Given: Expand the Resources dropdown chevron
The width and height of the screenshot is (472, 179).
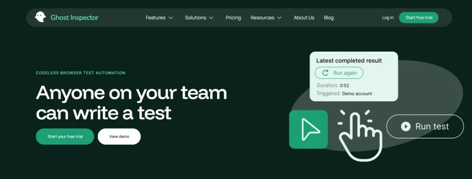Looking at the screenshot, I should tap(279, 18).
